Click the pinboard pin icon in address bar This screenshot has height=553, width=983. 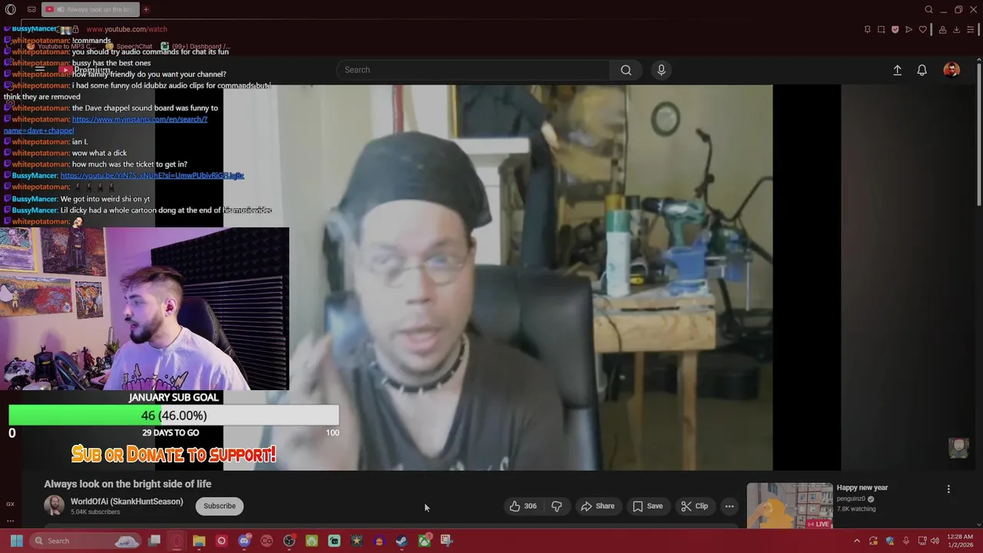[x=868, y=30]
